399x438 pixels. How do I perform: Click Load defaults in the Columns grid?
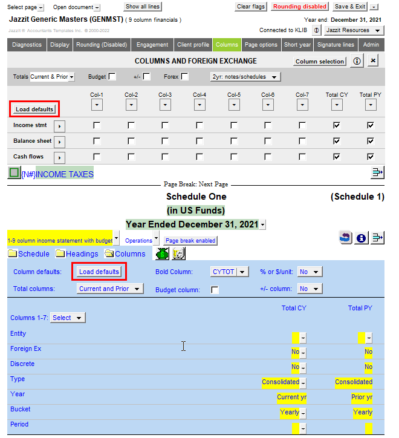34,109
